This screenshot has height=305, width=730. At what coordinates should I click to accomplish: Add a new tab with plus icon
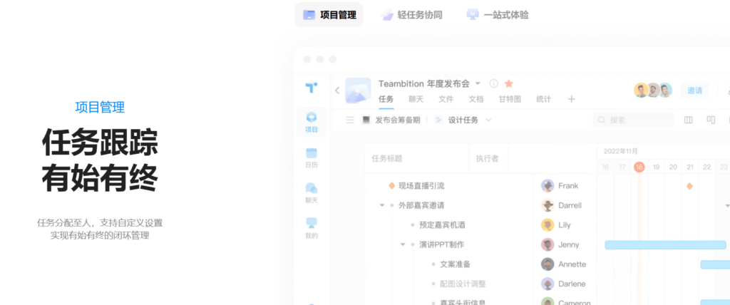pyautogui.click(x=572, y=99)
